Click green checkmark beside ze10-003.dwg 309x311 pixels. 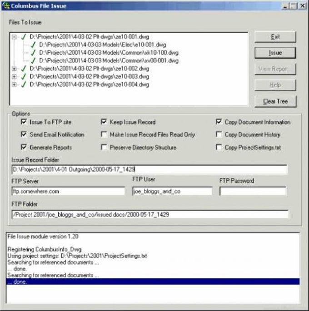(x=24, y=77)
